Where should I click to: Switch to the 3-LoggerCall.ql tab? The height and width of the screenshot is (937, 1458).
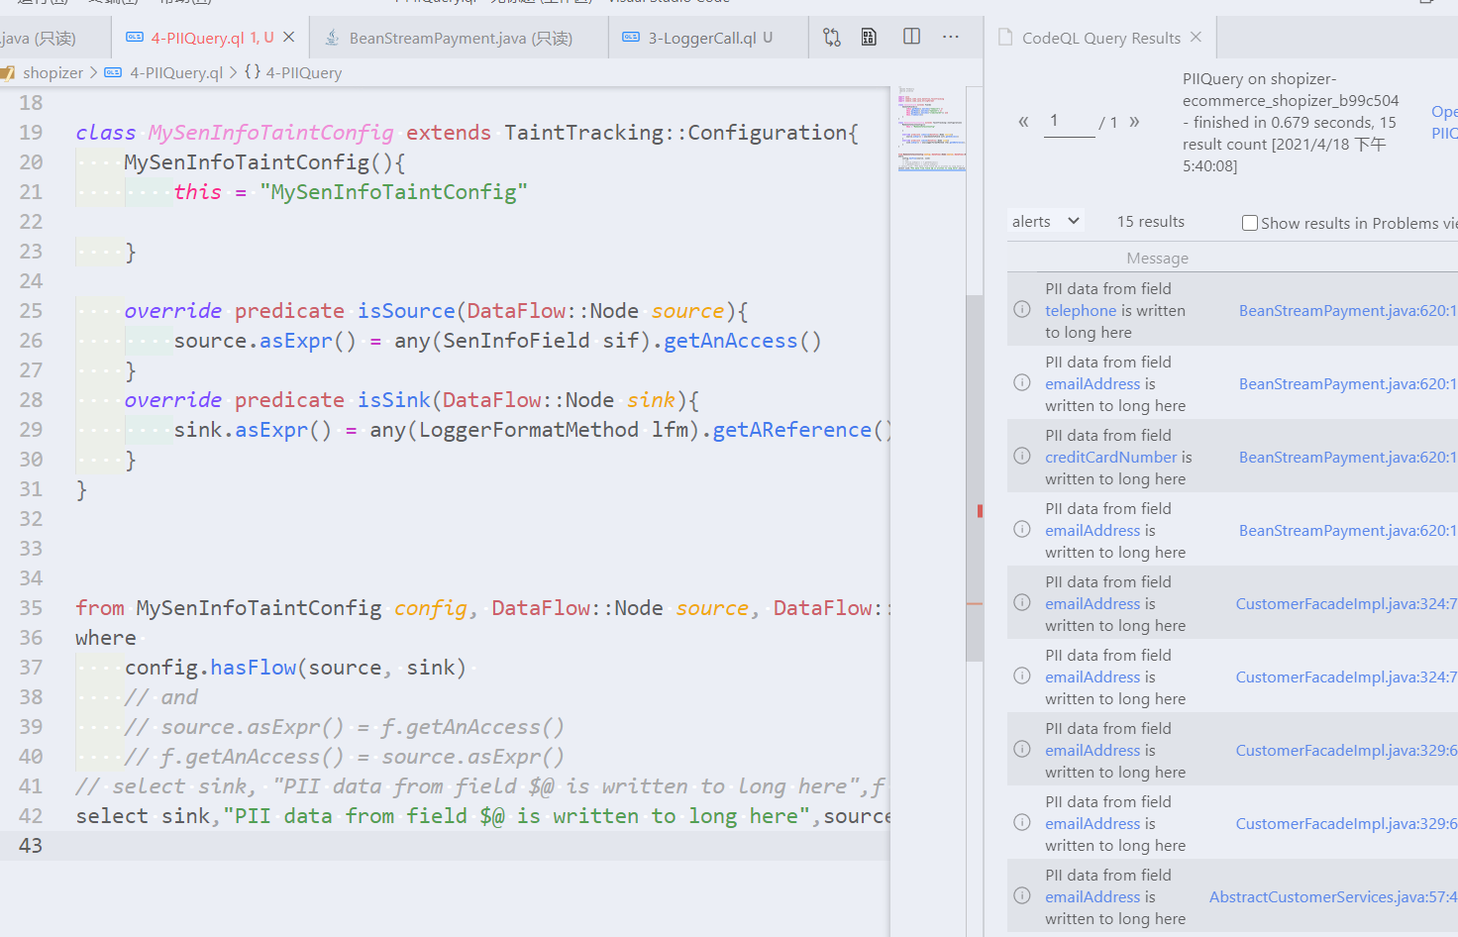click(x=710, y=38)
